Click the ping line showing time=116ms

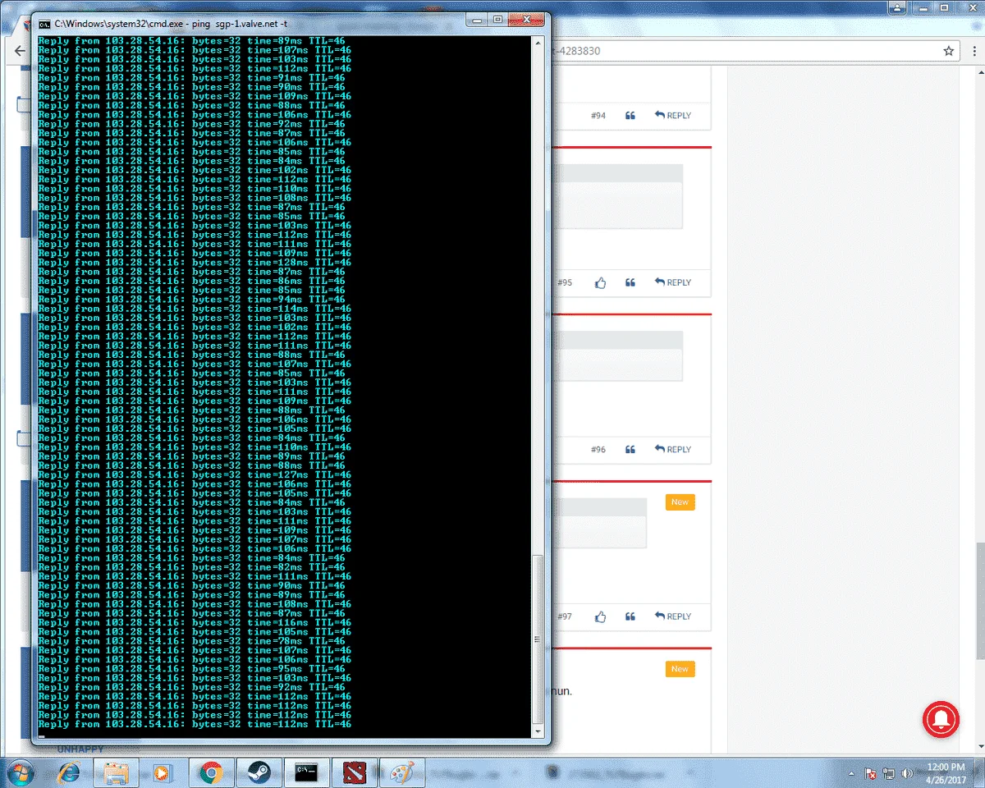click(x=195, y=623)
